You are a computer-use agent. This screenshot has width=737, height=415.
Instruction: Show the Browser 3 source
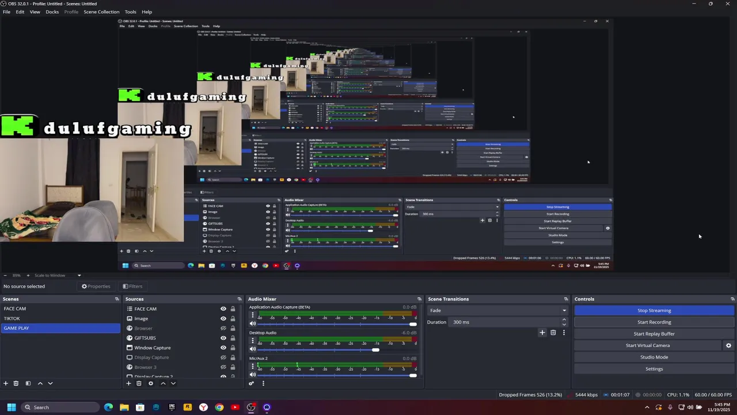pos(223,367)
